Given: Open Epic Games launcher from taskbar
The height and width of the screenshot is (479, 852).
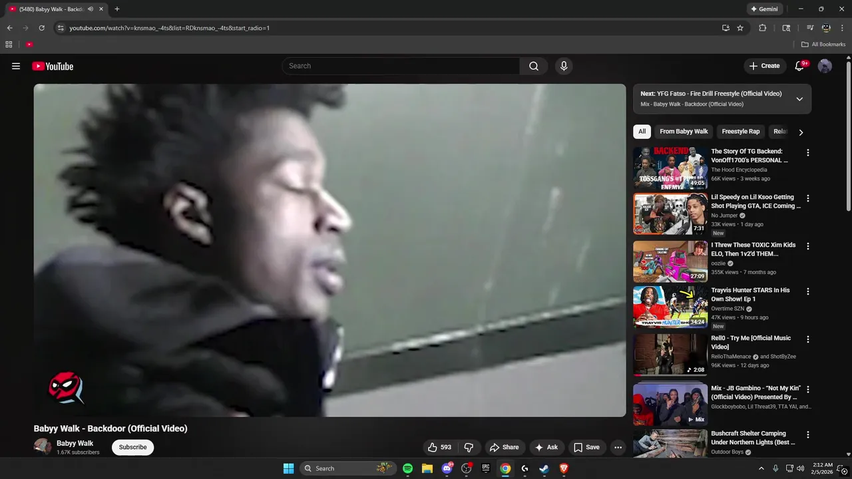Looking at the screenshot, I should coord(486,468).
